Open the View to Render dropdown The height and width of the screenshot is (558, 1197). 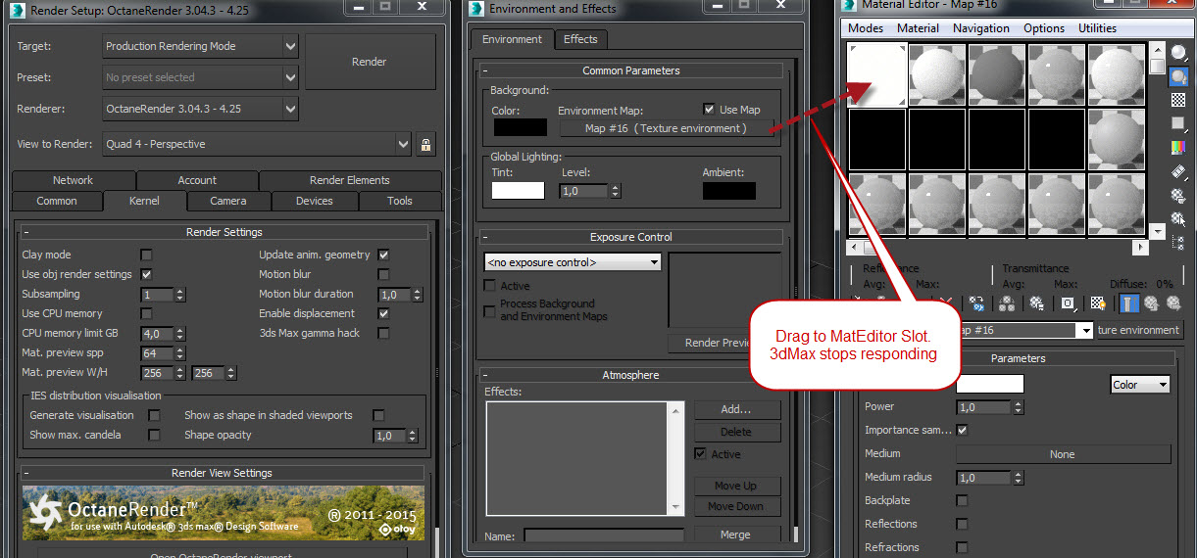click(x=256, y=144)
